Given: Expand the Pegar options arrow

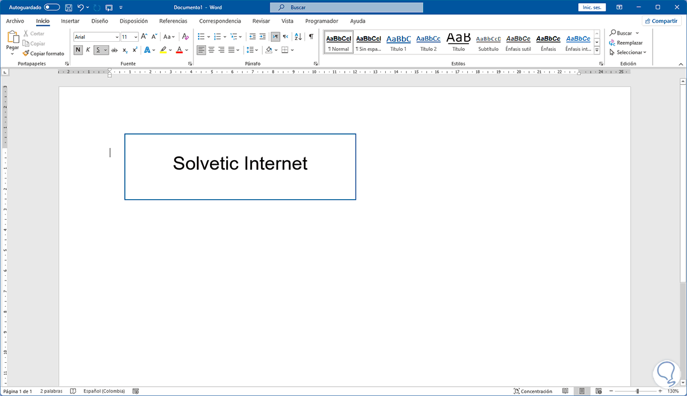Looking at the screenshot, I should [x=13, y=54].
